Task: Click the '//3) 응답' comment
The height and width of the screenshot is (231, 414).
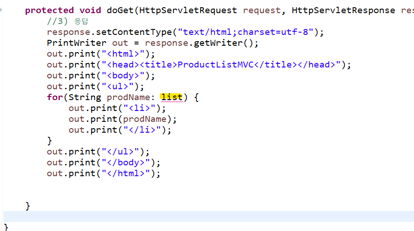Action: 68,21
